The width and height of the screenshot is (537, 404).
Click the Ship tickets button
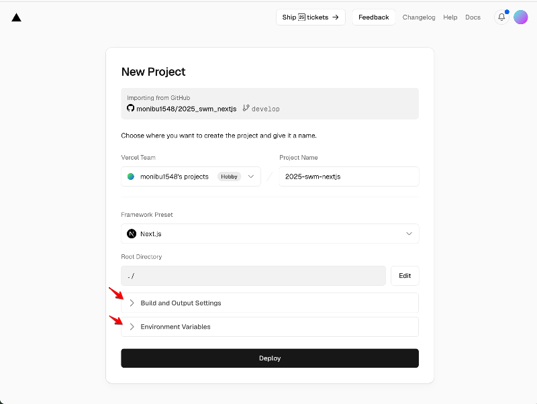click(x=311, y=17)
